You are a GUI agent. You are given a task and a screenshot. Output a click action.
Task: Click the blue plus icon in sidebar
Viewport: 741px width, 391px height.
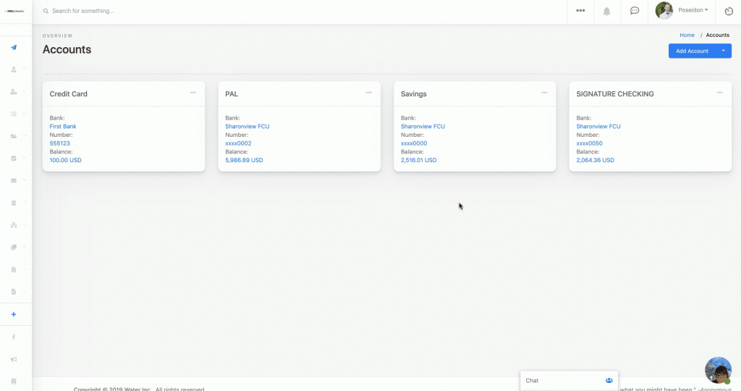14,314
